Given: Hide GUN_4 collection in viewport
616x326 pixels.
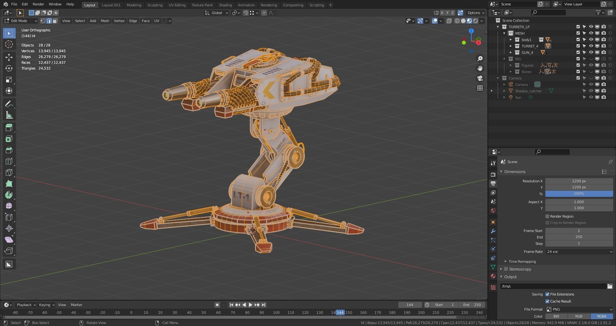Looking at the screenshot, I should [591, 53].
